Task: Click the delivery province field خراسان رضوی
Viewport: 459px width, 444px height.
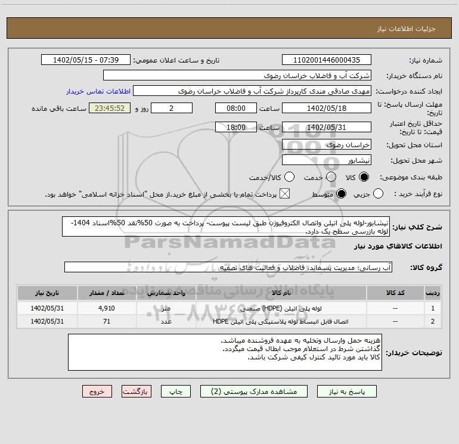Action: point(327,144)
